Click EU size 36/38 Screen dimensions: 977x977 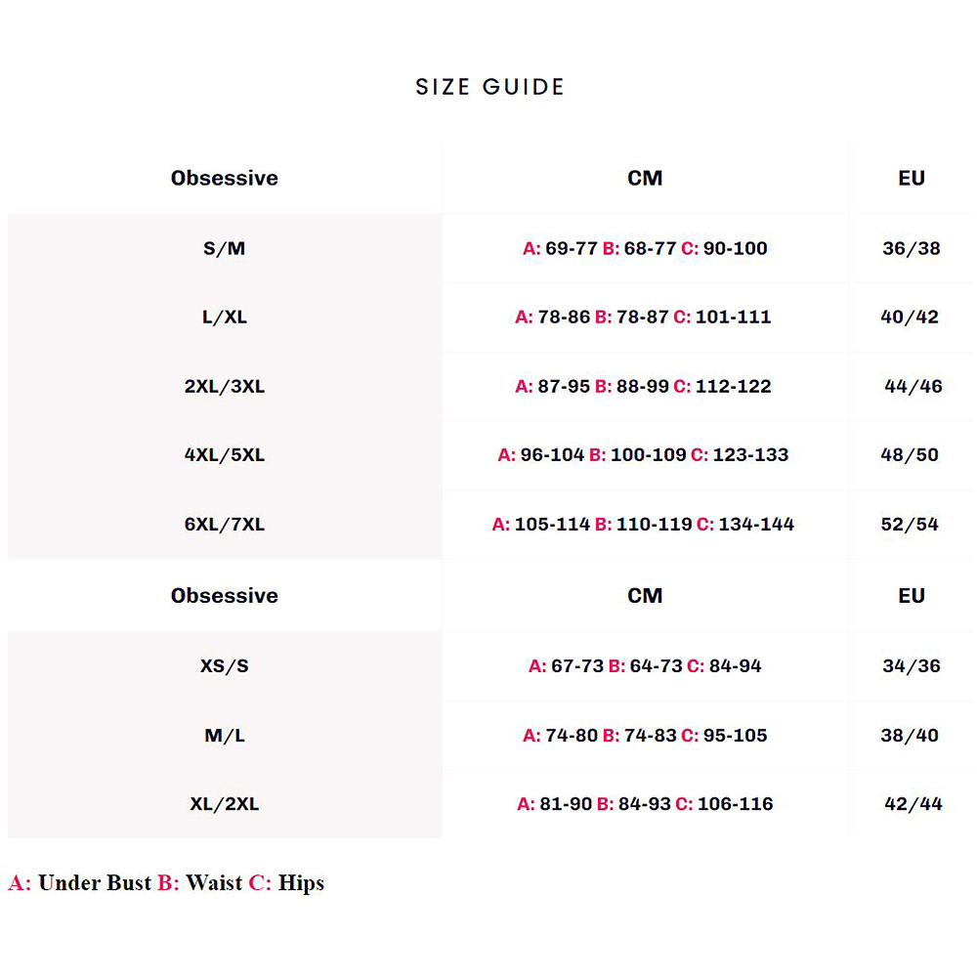coord(911,248)
